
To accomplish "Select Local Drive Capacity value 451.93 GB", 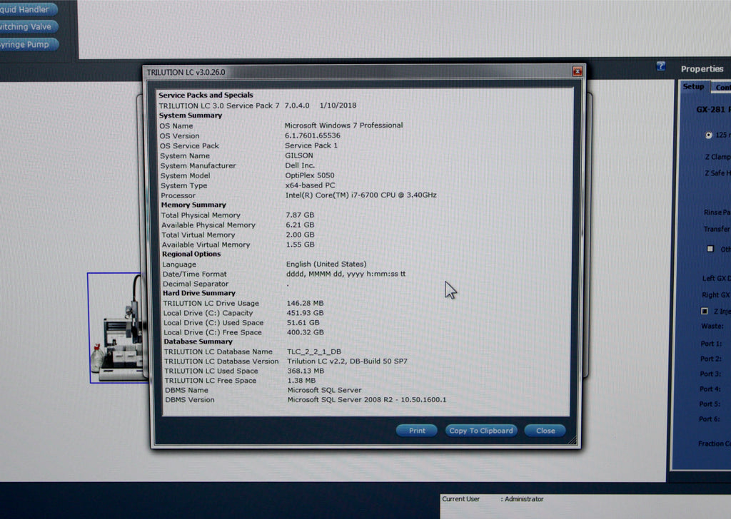I will click(305, 313).
